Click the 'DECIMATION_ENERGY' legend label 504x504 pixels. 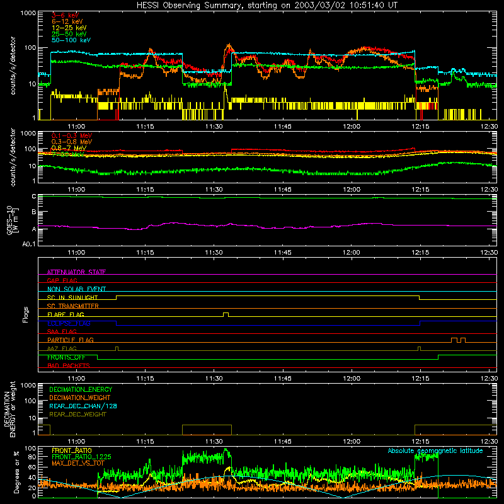(x=81, y=389)
